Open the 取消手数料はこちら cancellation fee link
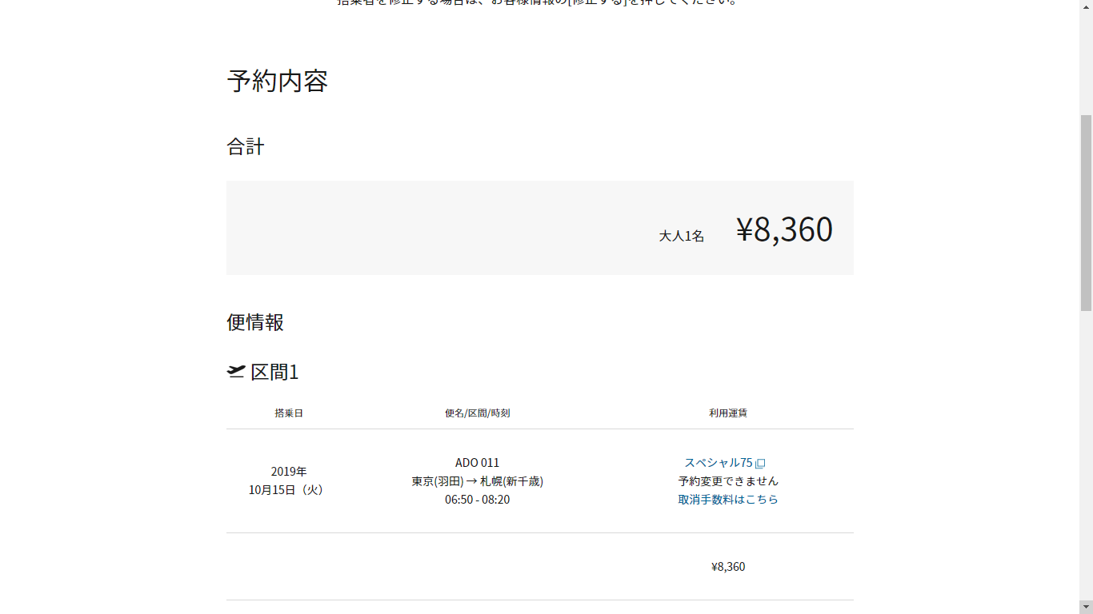 click(x=727, y=500)
